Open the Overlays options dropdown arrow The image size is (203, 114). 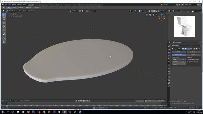[x=147, y=11]
